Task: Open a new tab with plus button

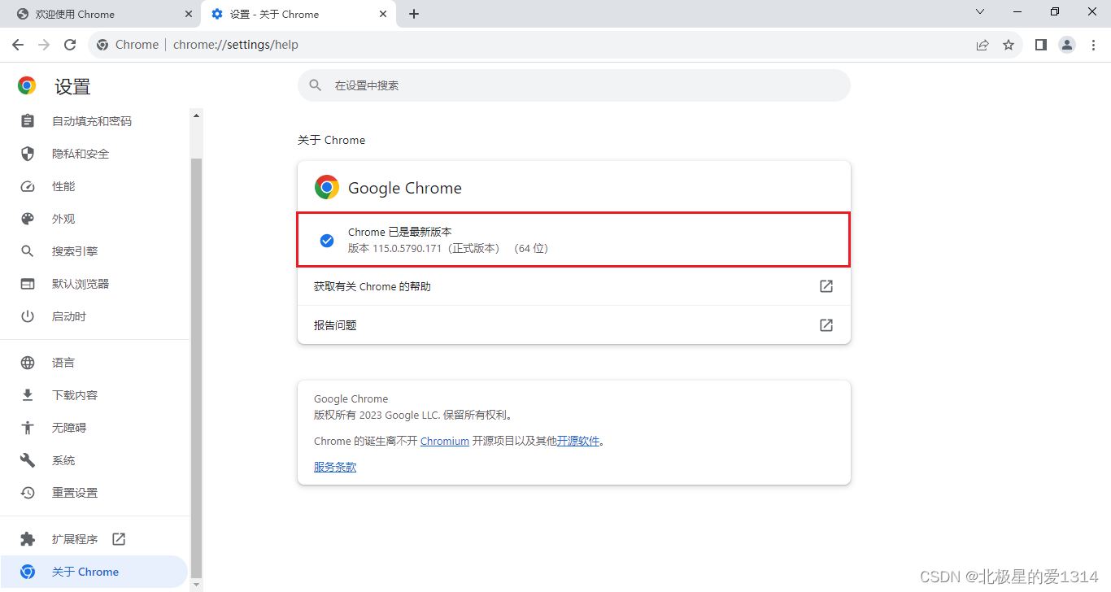Action: 414,14
